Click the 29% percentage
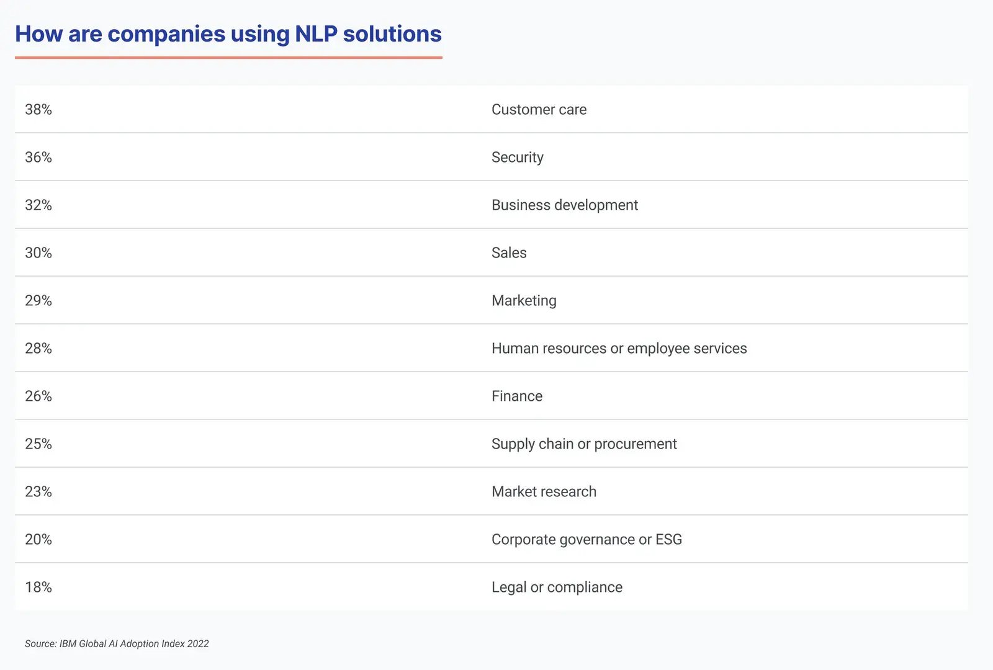The image size is (993, 670). coord(38,301)
